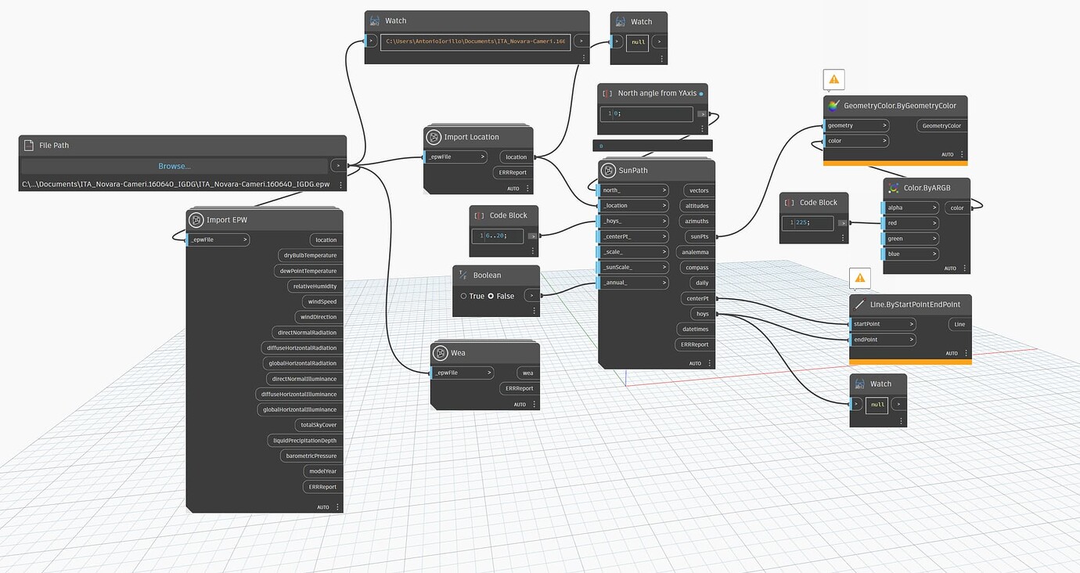The height and width of the screenshot is (573, 1080).
Task: Click the output chevron on the File Path node
Action: 338,165
